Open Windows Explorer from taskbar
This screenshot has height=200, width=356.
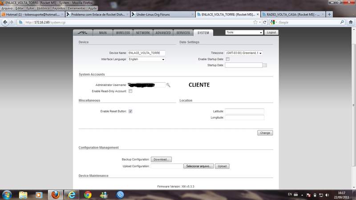coord(23,195)
